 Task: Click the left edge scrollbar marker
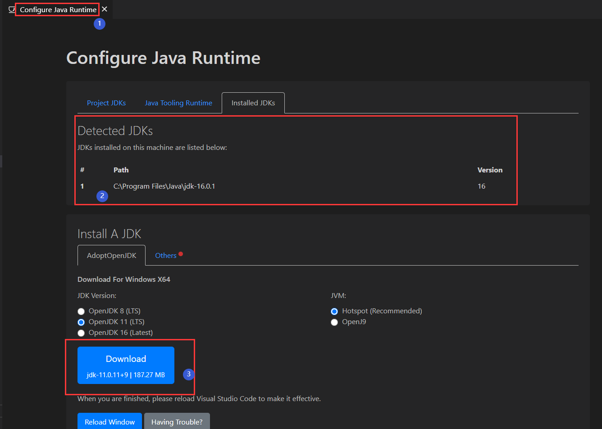pyautogui.click(x=1, y=162)
